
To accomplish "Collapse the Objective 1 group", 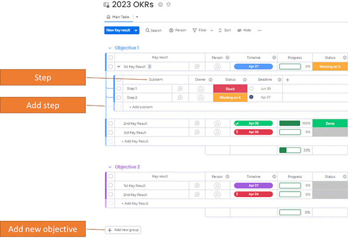I will [110, 48].
